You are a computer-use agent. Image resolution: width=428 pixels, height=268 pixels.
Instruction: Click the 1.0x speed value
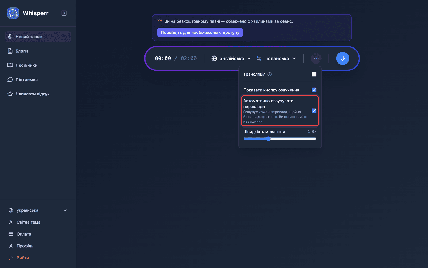tap(312, 132)
